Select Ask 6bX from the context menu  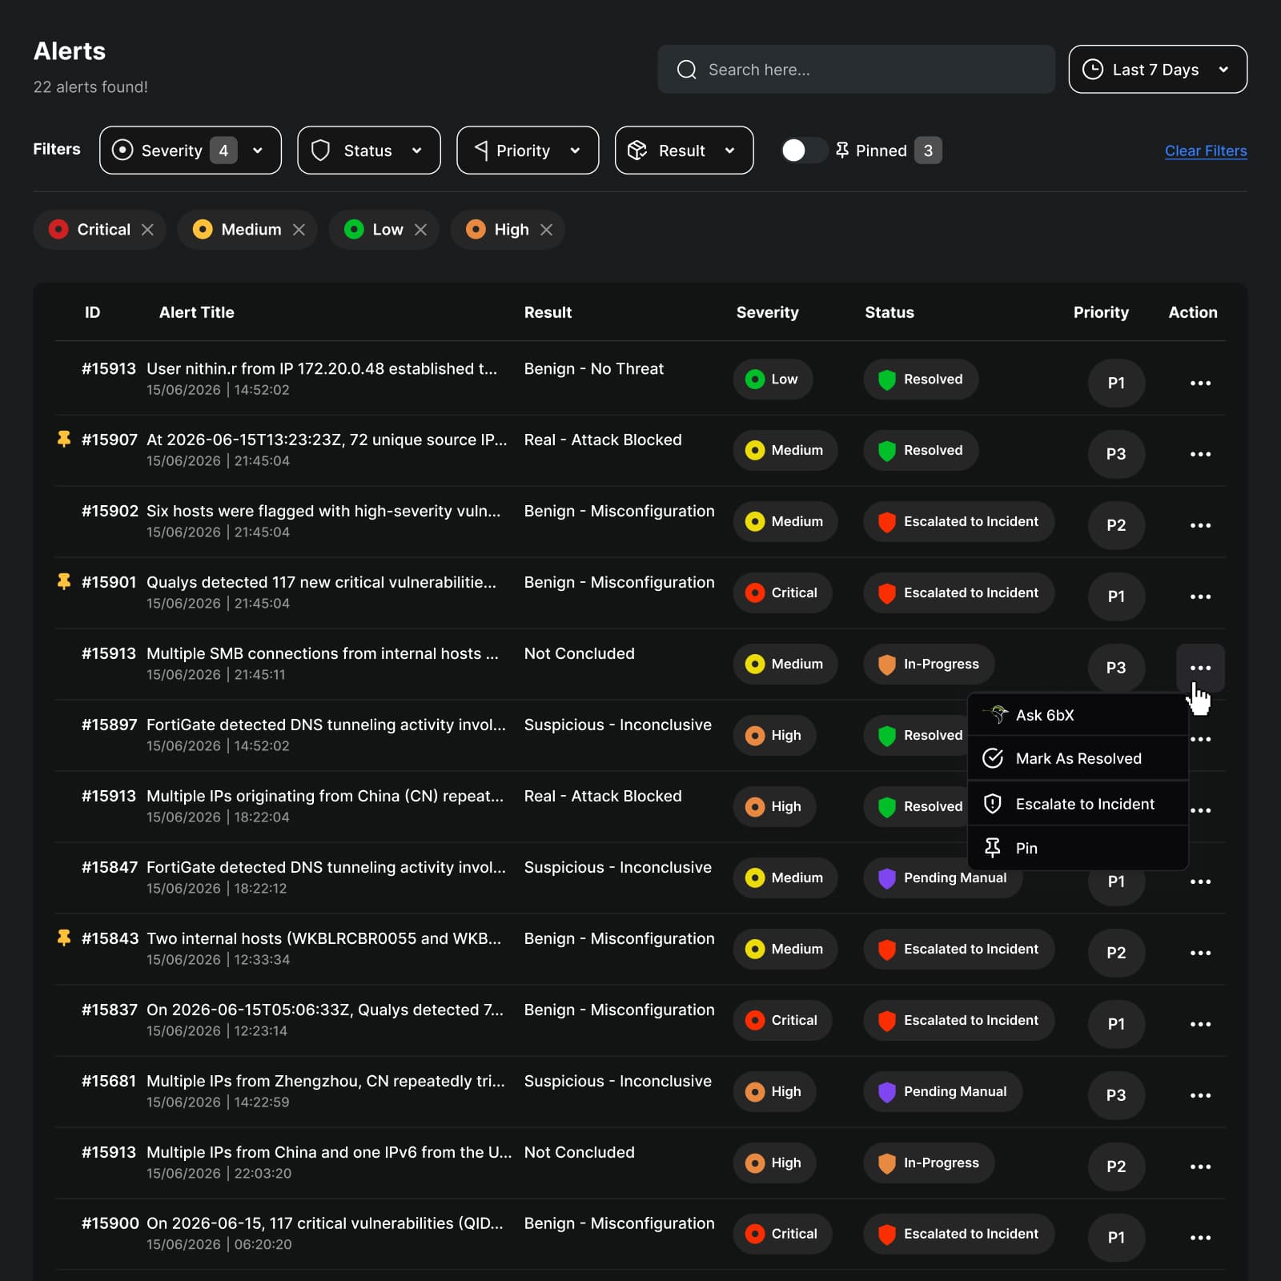pyautogui.click(x=1078, y=715)
